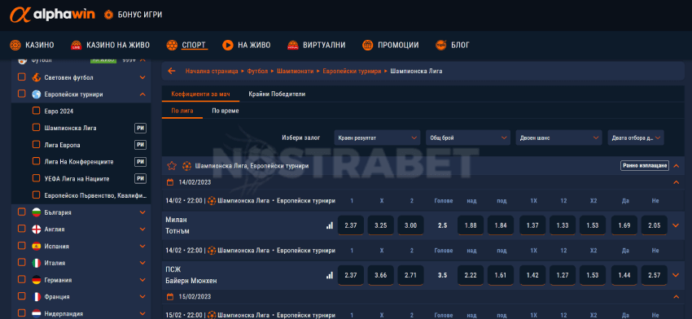Open the Краен резултат bet dropdown

[377, 138]
